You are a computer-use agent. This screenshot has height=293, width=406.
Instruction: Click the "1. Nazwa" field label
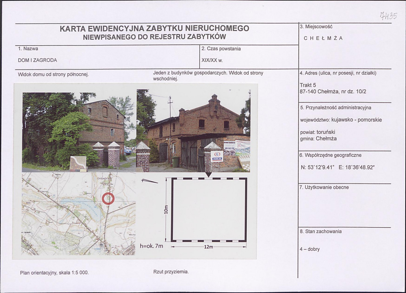[28, 49]
